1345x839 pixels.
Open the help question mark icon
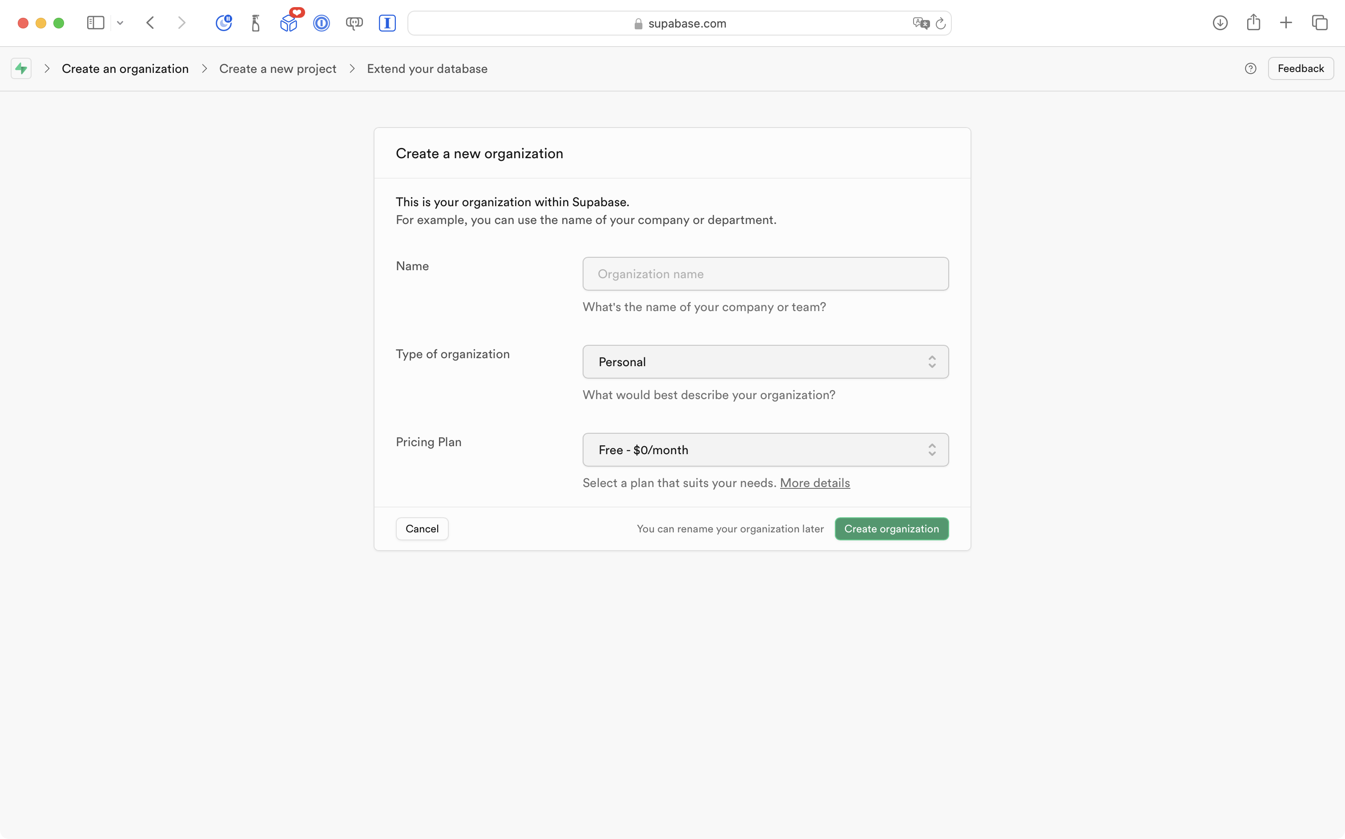point(1251,69)
